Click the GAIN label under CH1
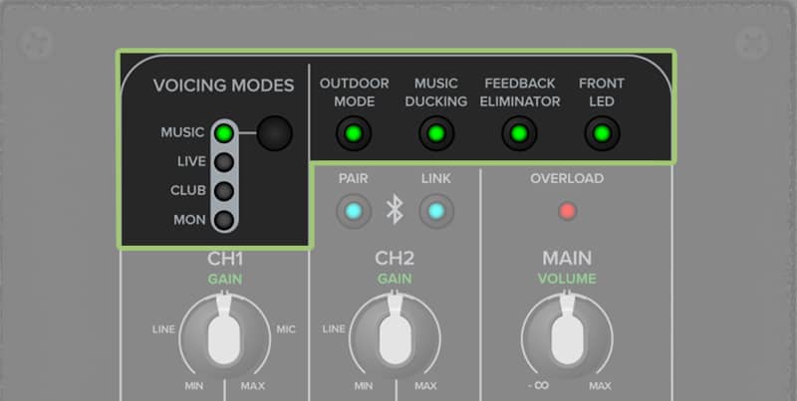 pos(225,280)
